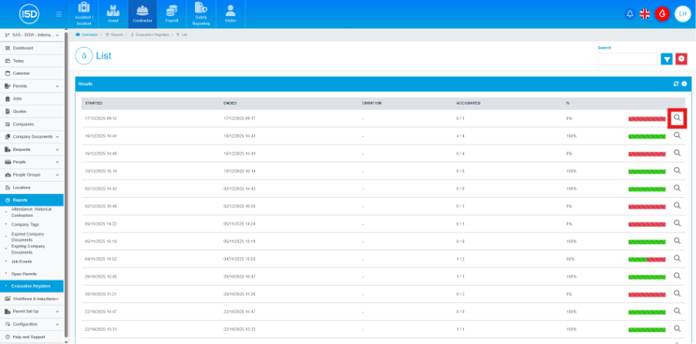Click the red evacuation flame icon
This screenshot has width=696, height=344.
661,14
